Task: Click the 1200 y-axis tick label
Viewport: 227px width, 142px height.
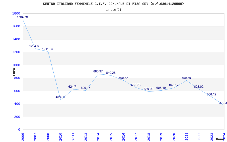Action: [16, 52]
